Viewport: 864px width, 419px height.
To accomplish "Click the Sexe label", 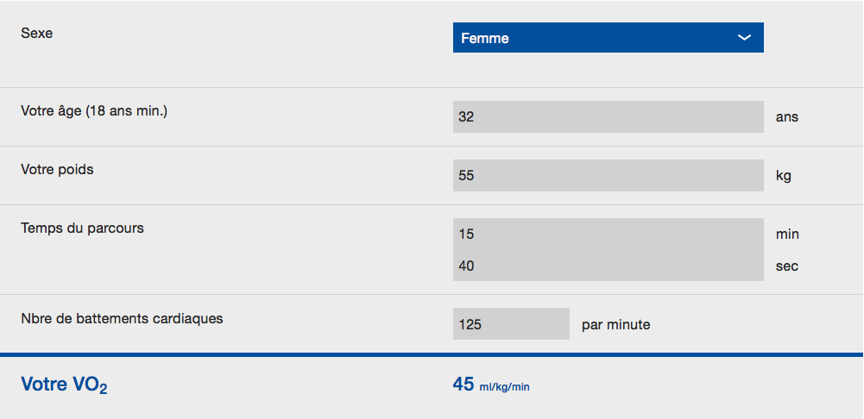I will (x=37, y=33).
